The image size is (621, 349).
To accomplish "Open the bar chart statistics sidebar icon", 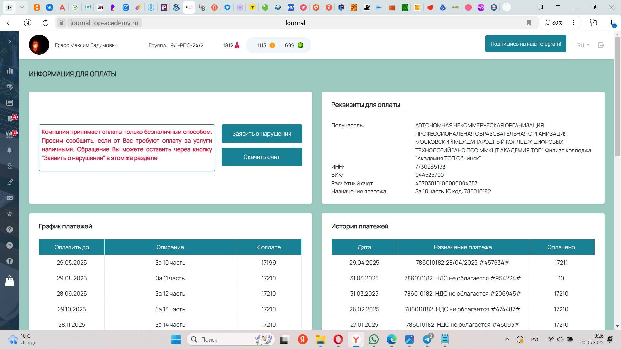I will [x=10, y=71].
